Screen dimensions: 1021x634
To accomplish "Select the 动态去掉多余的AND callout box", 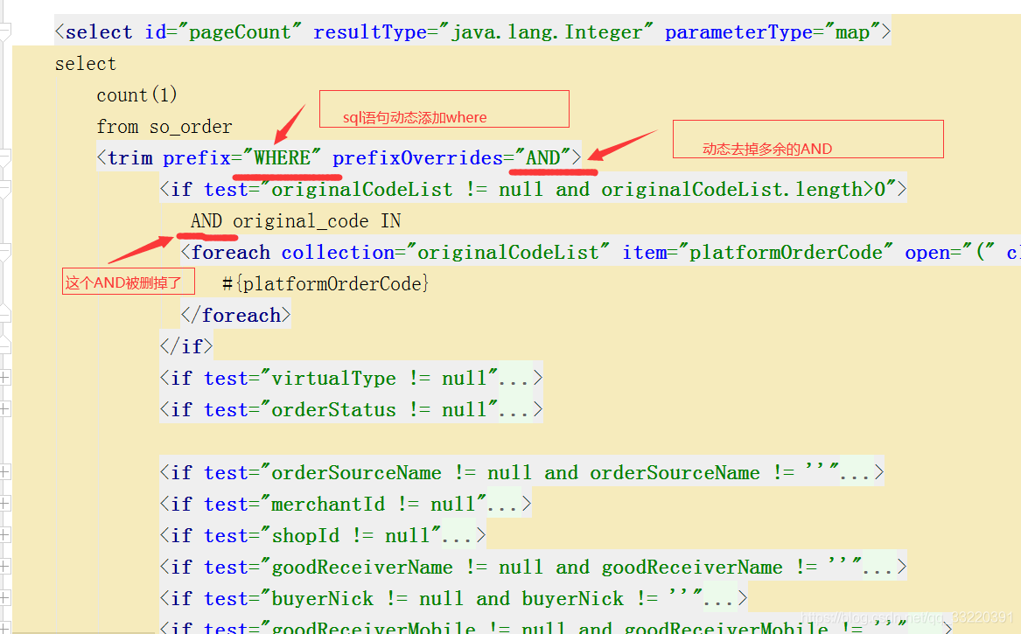I will [x=808, y=138].
